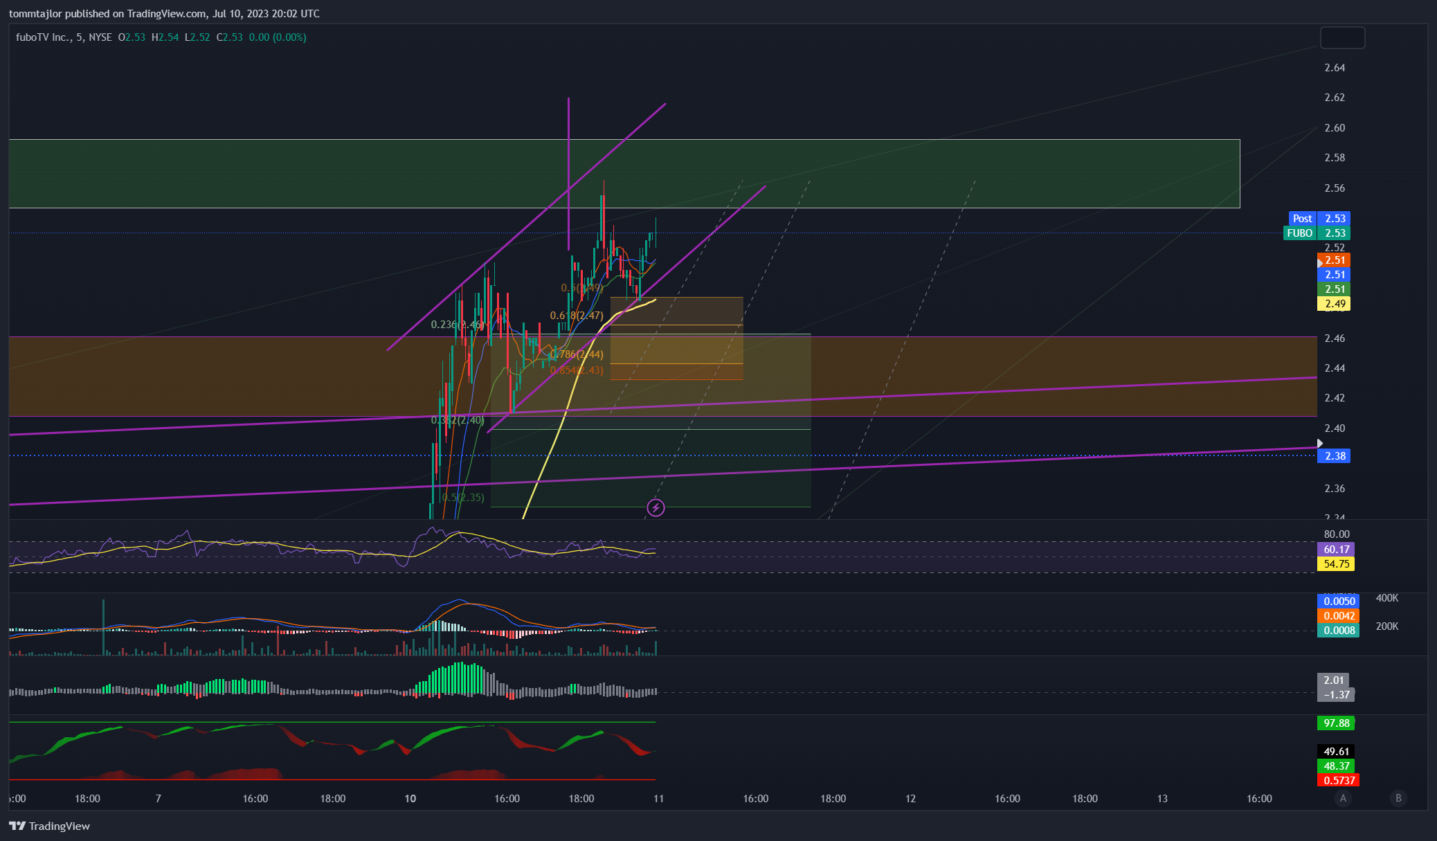Click the 2.62 price axis label
The width and height of the screenshot is (1437, 841).
point(1335,98)
